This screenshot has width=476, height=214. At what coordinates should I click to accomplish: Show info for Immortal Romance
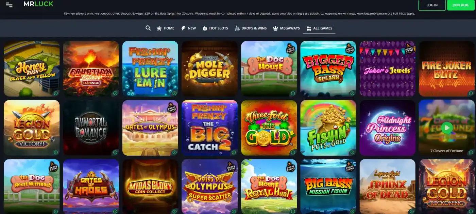click(115, 152)
